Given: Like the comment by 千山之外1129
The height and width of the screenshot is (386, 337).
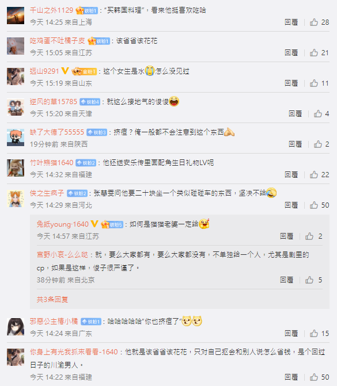Looking at the screenshot, I should point(314,22).
